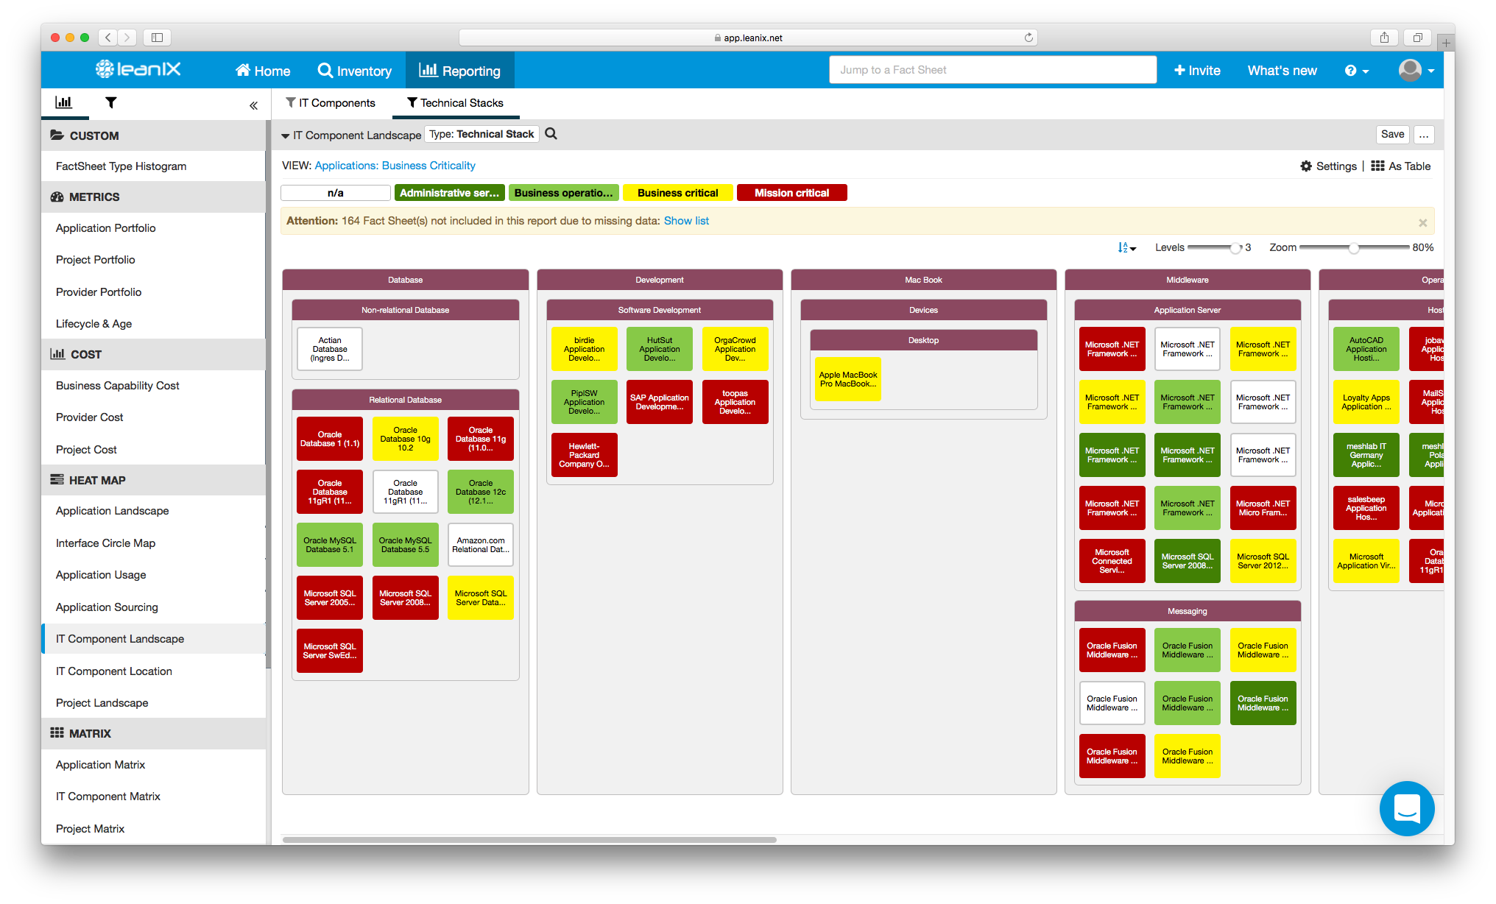Viewport: 1496px width, 904px height.
Task: Click the CUSTOM section header
Action: 153,135
